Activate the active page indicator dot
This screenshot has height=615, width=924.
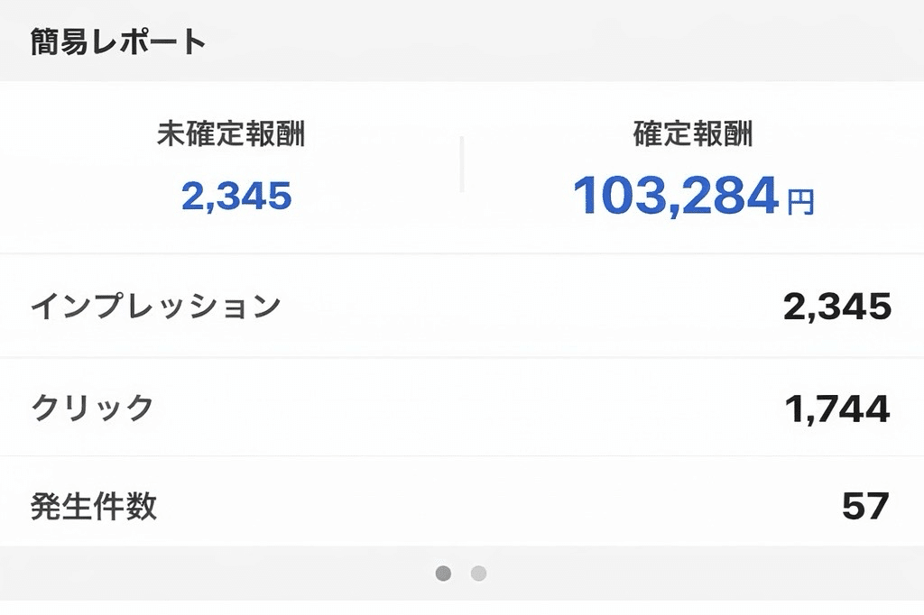point(443,572)
